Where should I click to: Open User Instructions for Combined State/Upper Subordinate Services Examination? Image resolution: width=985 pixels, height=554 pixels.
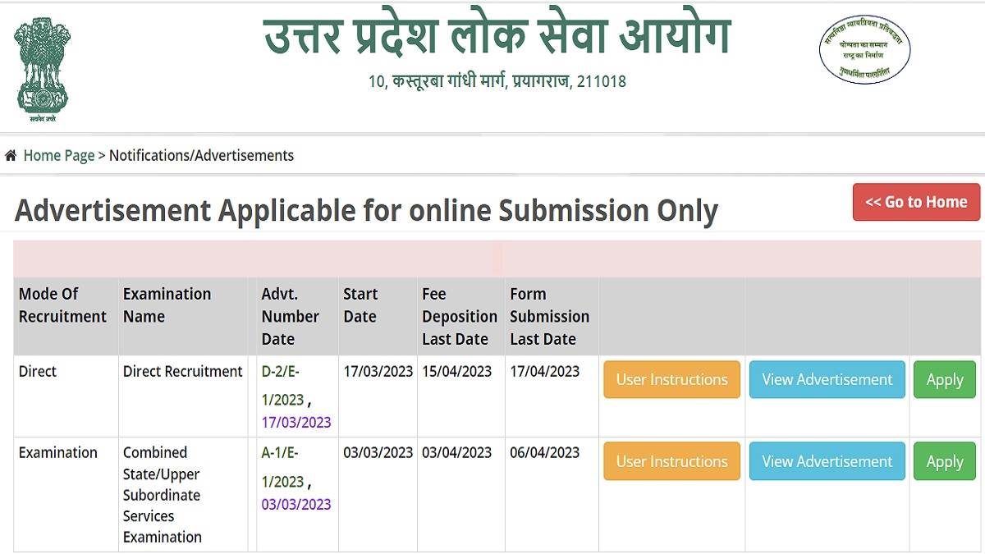(x=671, y=461)
